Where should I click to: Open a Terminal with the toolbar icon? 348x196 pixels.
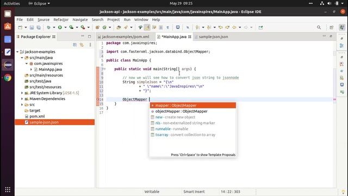pos(178,27)
